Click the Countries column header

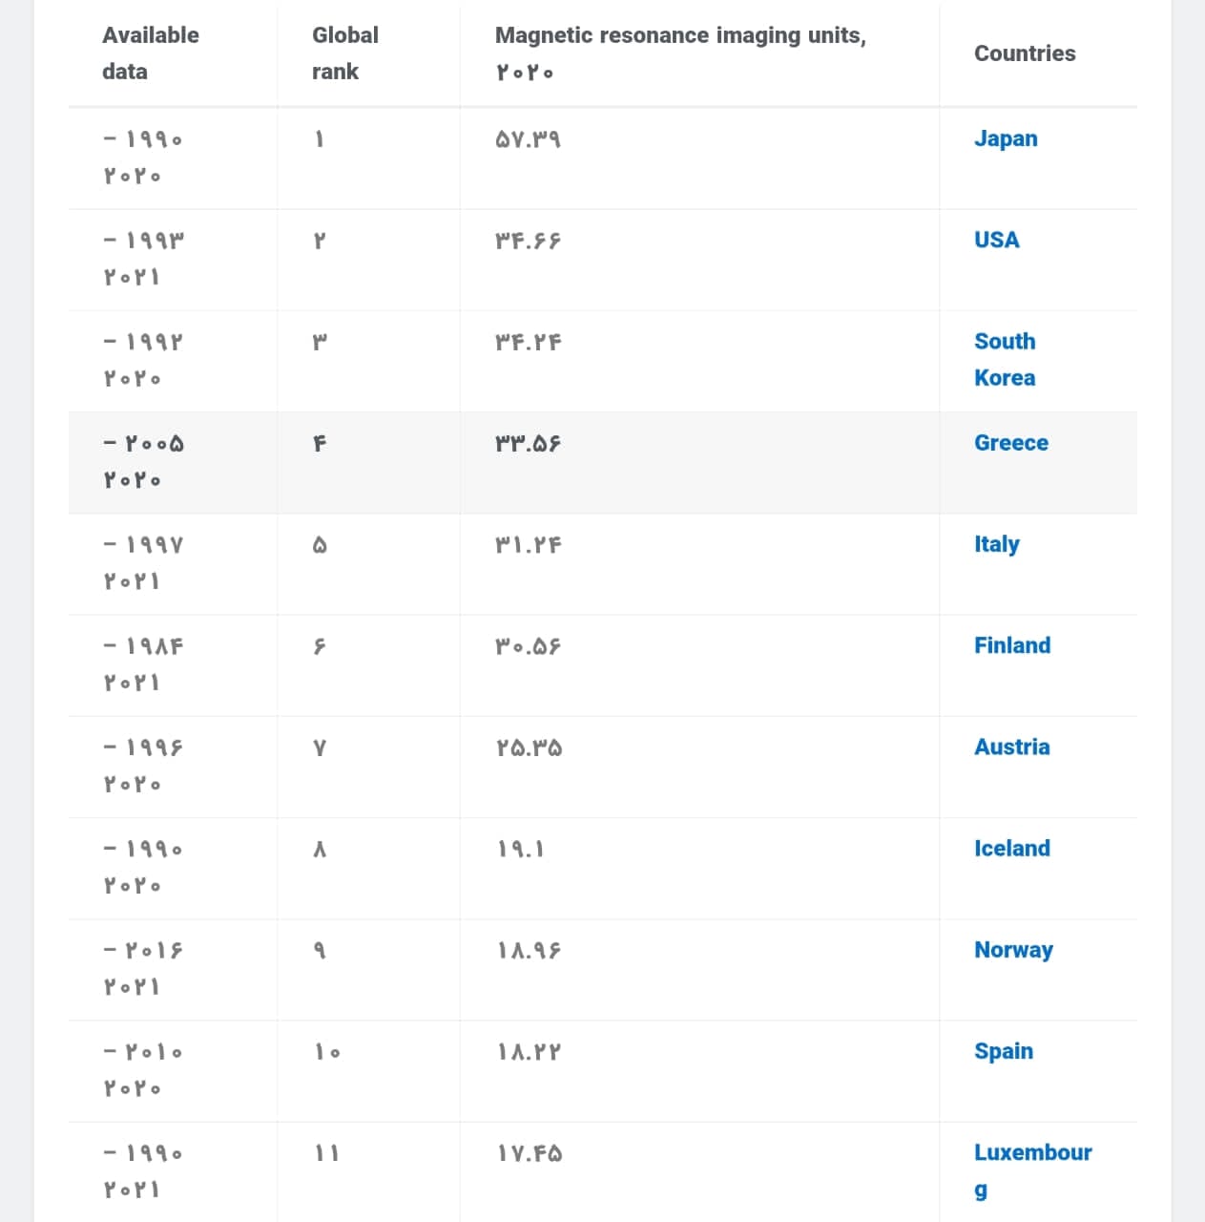(x=1025, y=53)
